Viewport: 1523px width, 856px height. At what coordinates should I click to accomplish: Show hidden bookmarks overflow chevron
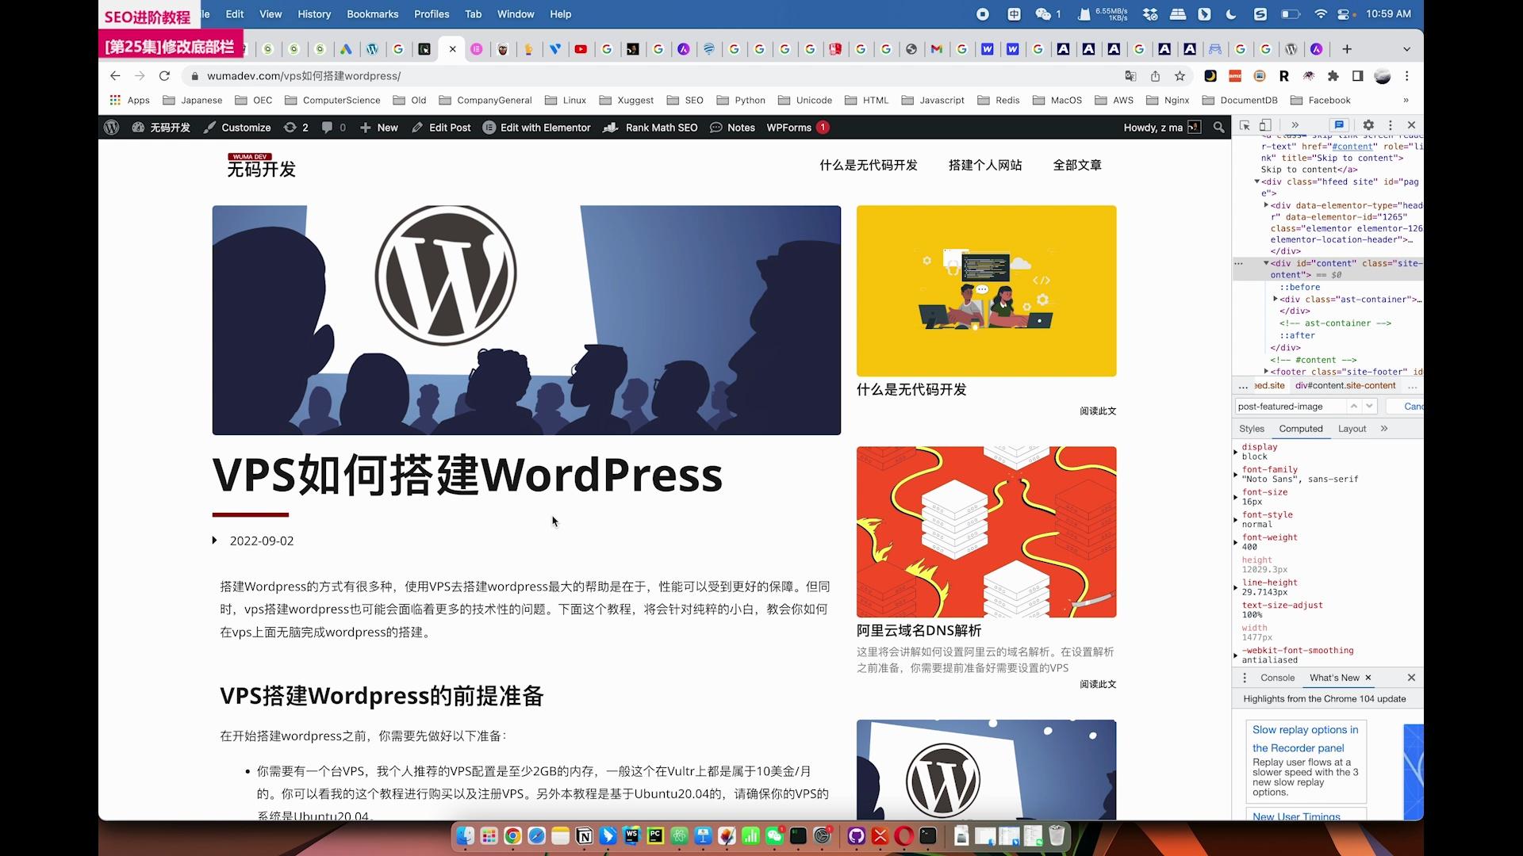[x=1406, y=101]
